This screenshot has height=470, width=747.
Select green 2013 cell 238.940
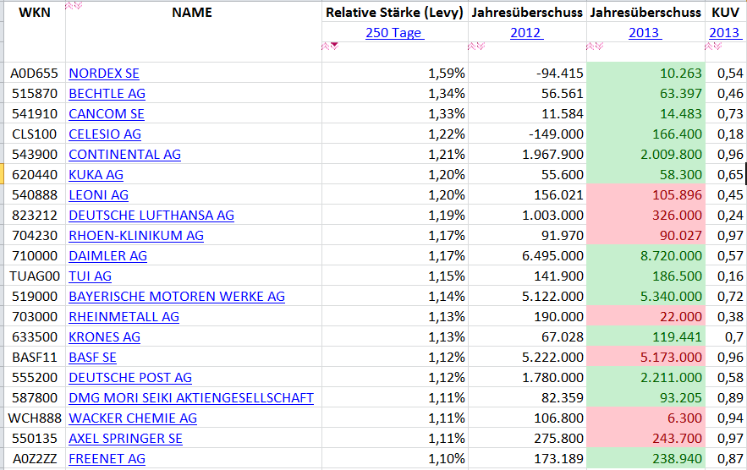point(646,458)
